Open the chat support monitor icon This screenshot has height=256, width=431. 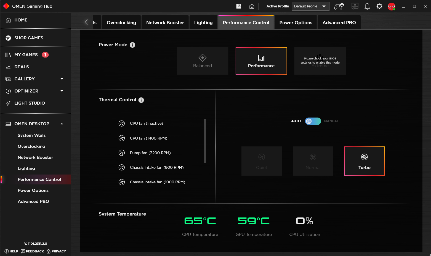355,6
